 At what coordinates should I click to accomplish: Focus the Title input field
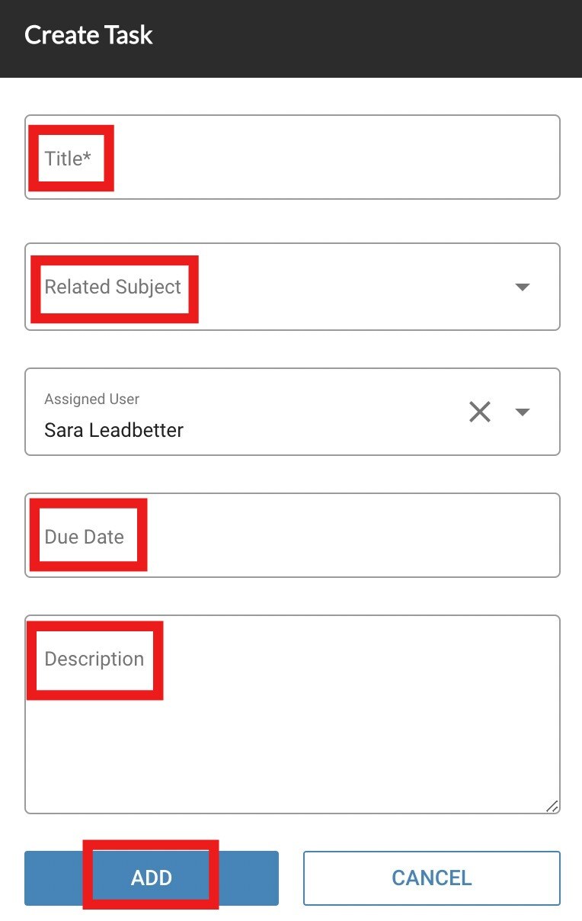point(293,157)
